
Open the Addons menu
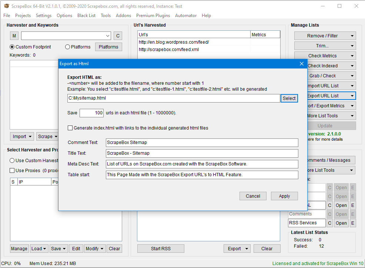click(123, 16)
